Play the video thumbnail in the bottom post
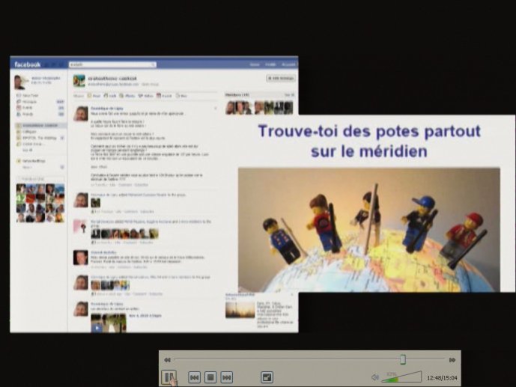This screenshot has width=516, height=387. [x=109, y=323]
